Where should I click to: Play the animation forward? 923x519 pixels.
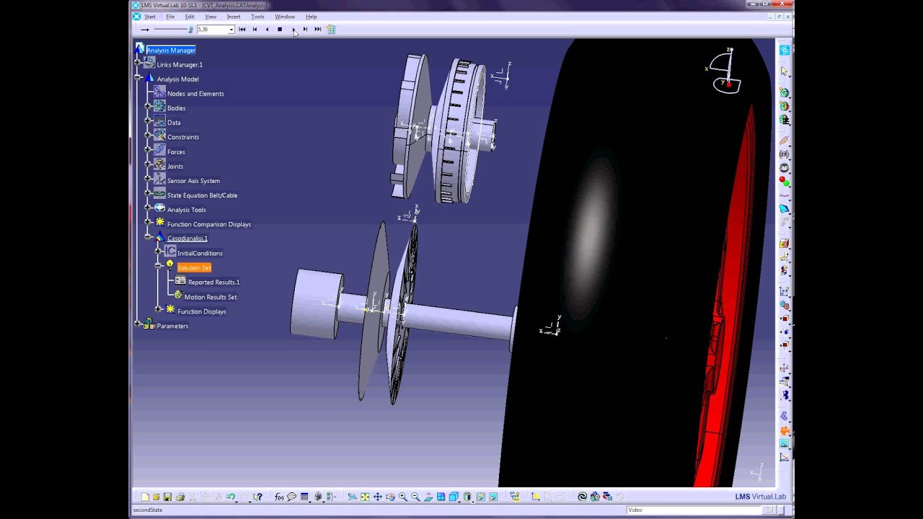tap(293, 30)
